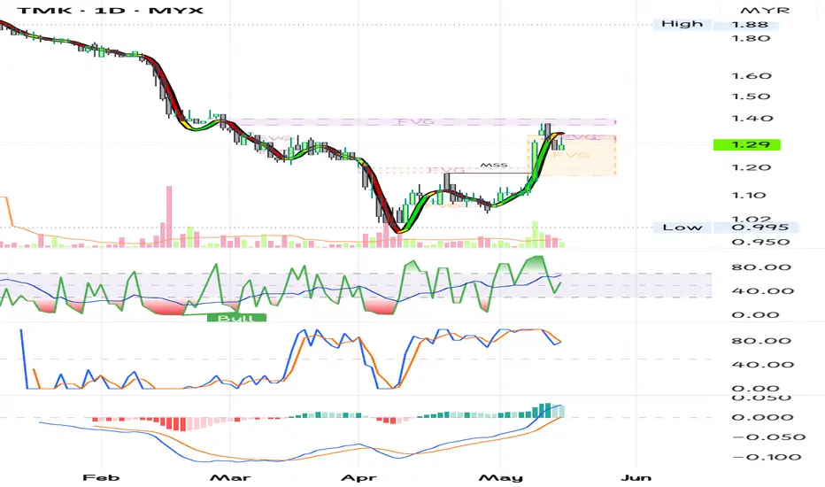Click the 1.88 high price value
Image resolution: width=825 pixels, height=487 pixels.
[x=750, y=25]
